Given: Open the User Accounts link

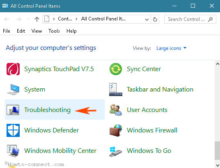Looking at the screenshot, I should [x=147, y=110].
